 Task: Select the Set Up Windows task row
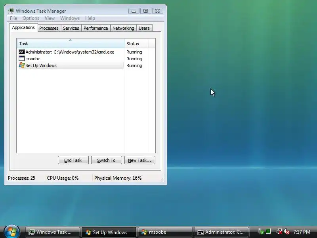(71, 65)
